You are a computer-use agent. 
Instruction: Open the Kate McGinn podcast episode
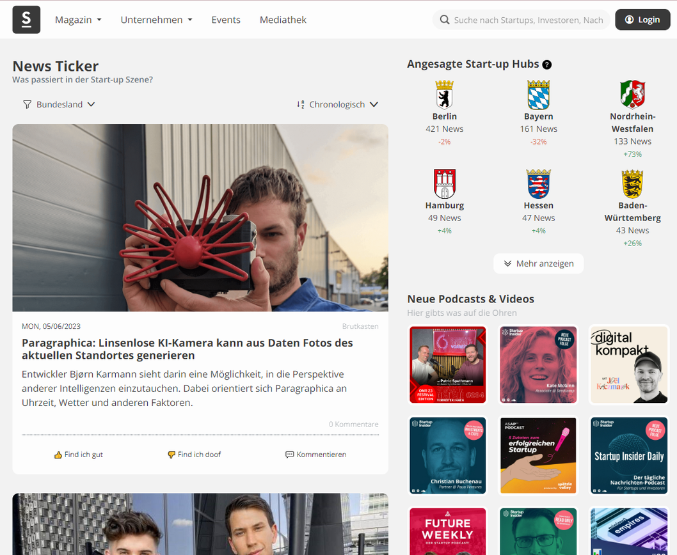click(538, 364)
